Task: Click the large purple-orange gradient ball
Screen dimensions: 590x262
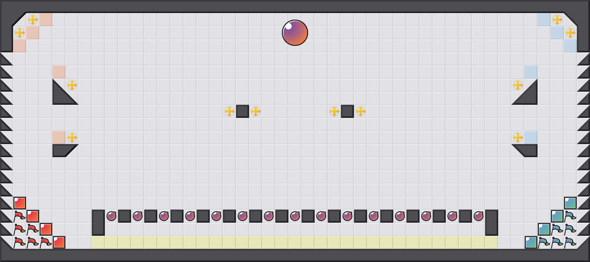Action: tap(295, 33)
